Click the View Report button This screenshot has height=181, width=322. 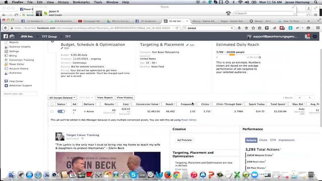coord(105,98)
